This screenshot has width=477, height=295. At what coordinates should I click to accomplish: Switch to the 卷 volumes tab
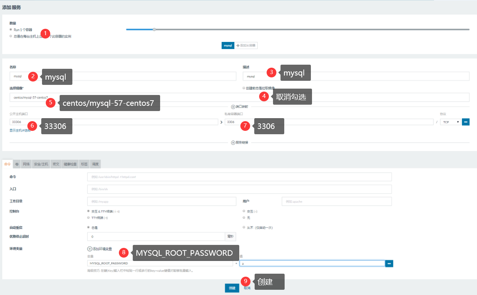pyautogui.click(x=17, y=164)
